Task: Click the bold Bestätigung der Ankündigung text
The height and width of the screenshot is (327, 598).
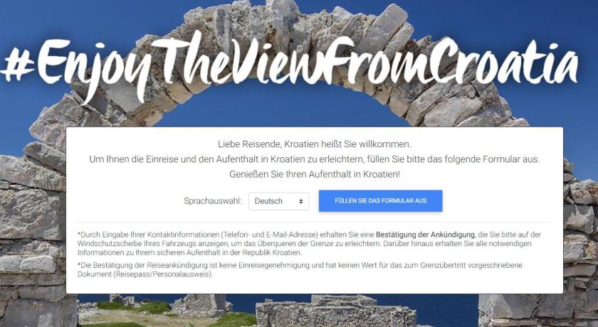Action: (x=425, y=235)
